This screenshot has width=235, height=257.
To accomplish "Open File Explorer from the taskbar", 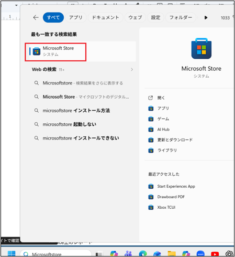I will tap(172, 254).
